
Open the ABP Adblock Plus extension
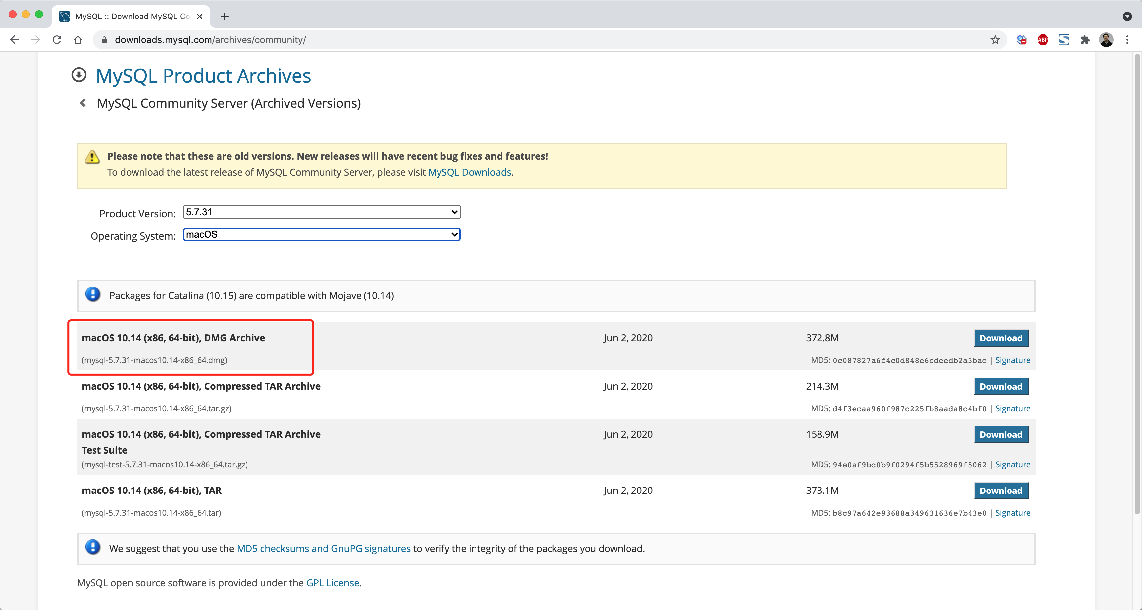(1042, 40)
